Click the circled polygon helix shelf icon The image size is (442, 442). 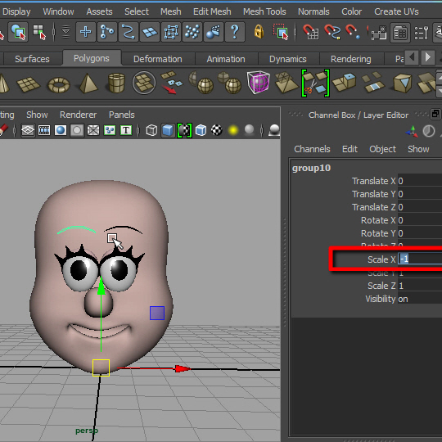(x=144, y=83)
